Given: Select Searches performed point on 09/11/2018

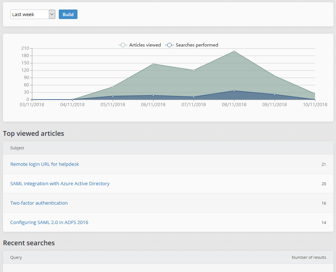Looking at the screenshot, I should pyautogui.click(x=275, y=94).
